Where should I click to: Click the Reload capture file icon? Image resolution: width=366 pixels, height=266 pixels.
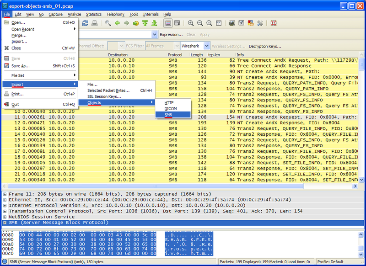click(x=85, y=23)
